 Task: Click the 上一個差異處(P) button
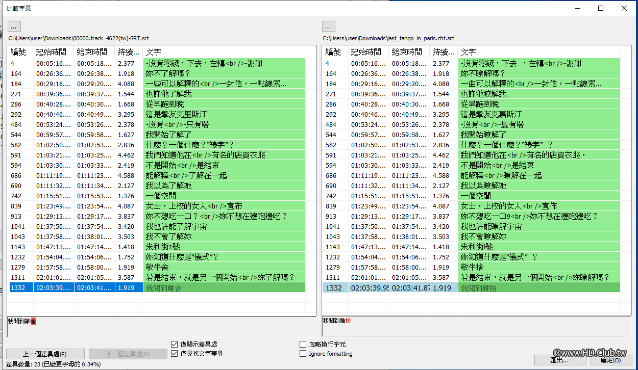pos(45,353)
